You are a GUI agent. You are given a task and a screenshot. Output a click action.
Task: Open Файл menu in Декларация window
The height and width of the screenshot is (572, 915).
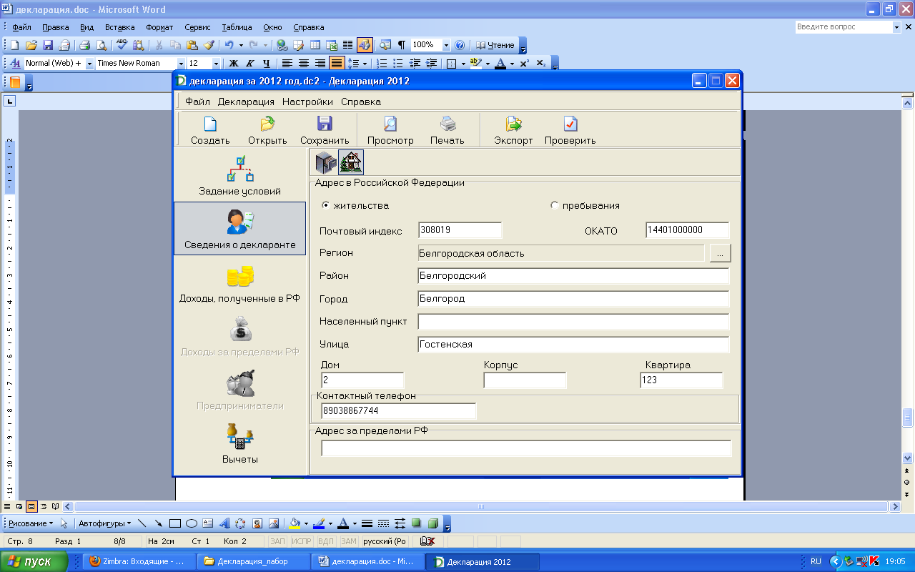[197, 102]
